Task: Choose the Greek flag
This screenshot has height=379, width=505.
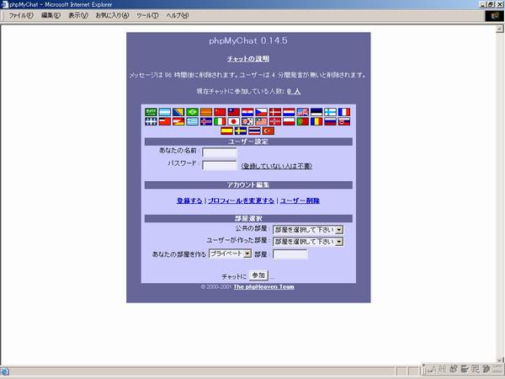Action: point(192,121)
